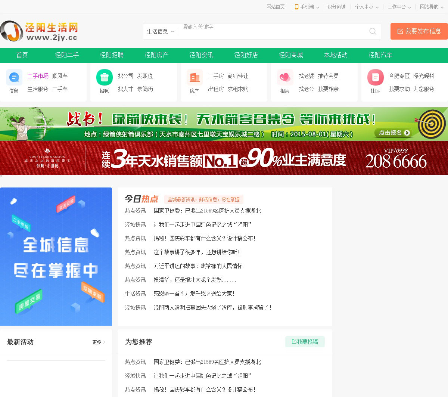Click the 二手车 link

[60, 89]
